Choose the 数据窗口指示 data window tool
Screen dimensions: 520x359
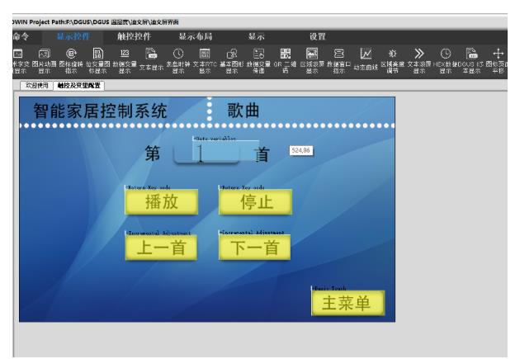point(338,61)
